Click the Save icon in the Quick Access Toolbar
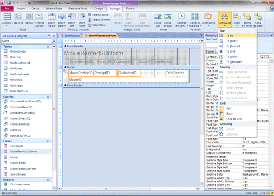 (9, 3)
